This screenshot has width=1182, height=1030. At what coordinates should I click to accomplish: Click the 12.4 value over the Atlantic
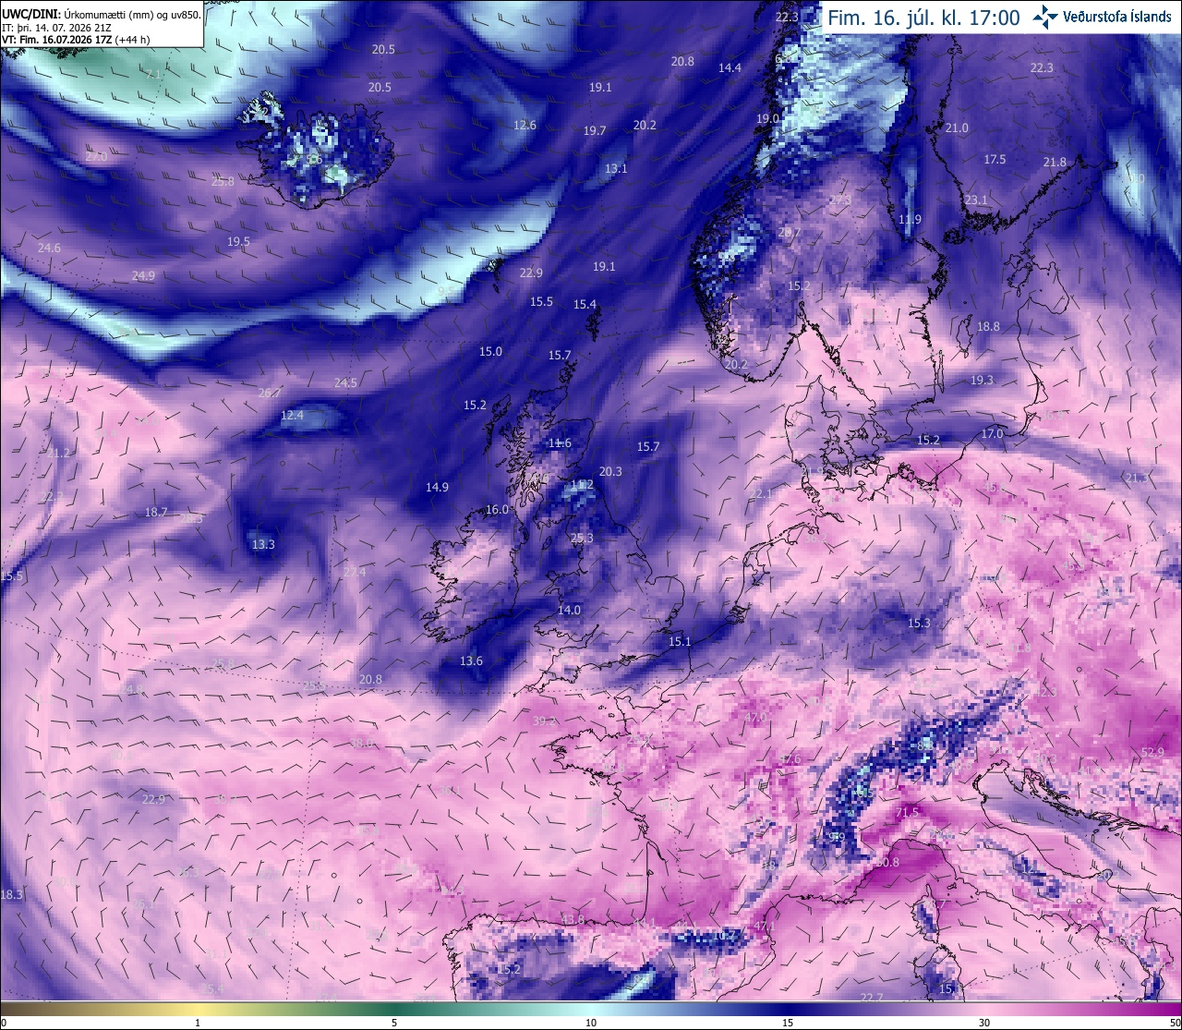pos(292,416)
